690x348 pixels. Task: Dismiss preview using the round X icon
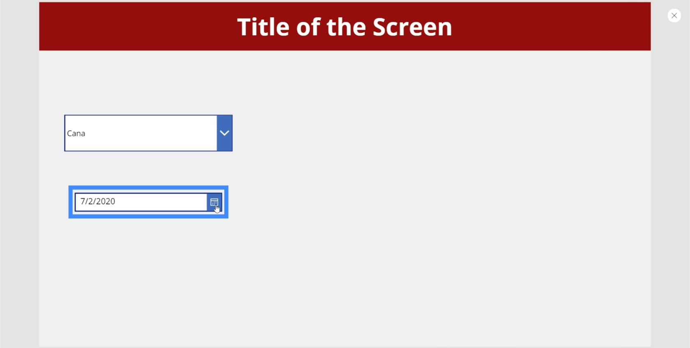tap(674, 16)
